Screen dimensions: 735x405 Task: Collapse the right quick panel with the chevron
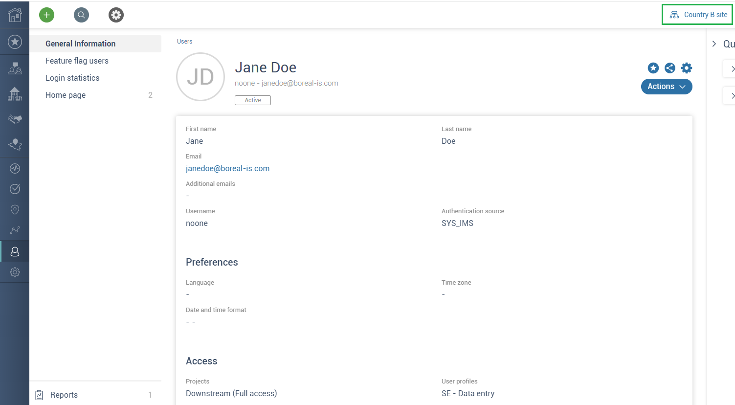click(714, 44)
